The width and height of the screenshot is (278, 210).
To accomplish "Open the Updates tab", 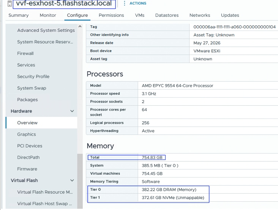I will [x=230, y=15].
